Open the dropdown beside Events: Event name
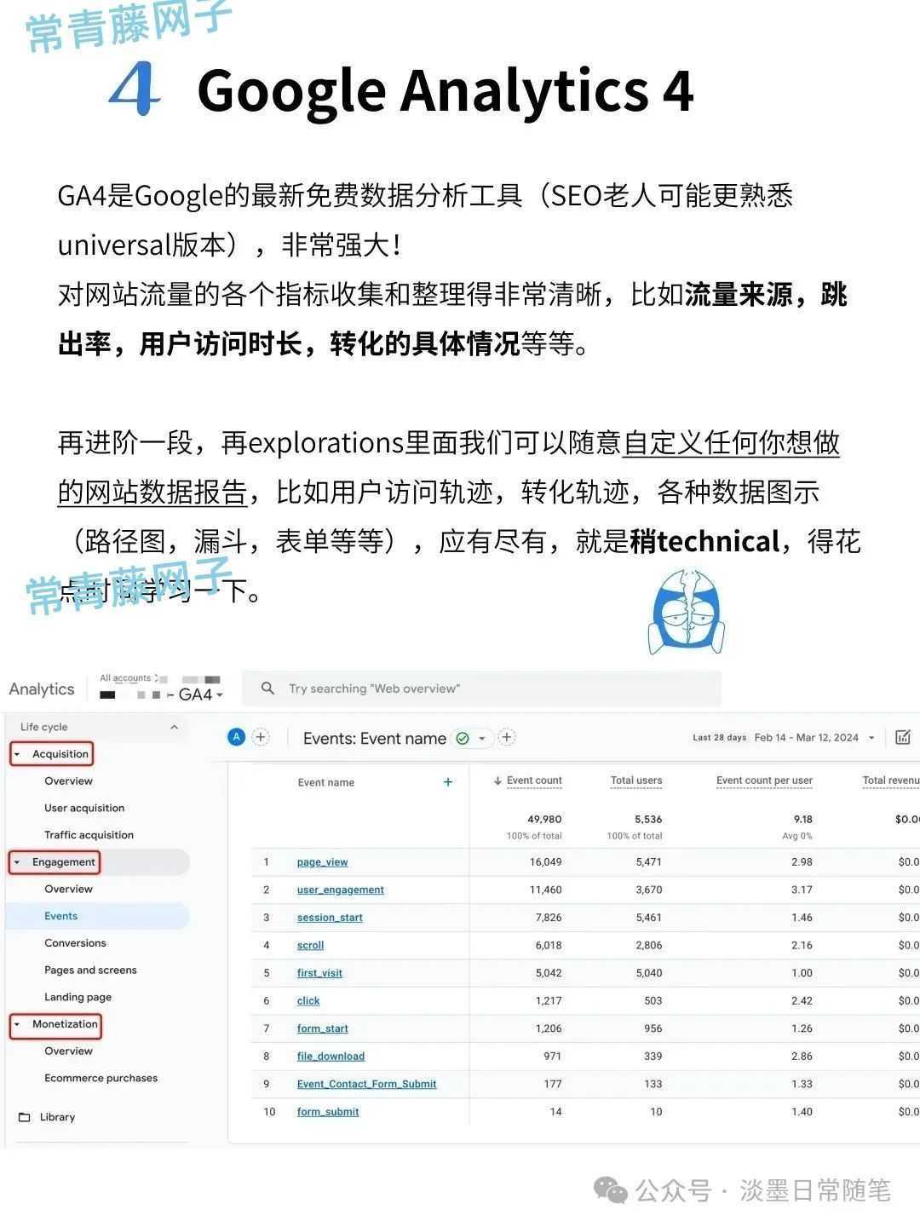The height and width of the screenshot is (1227, 920). point(482,739)
